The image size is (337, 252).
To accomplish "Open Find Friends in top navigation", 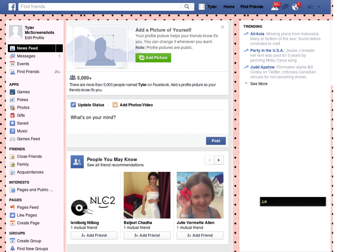I will pos(252,7).
